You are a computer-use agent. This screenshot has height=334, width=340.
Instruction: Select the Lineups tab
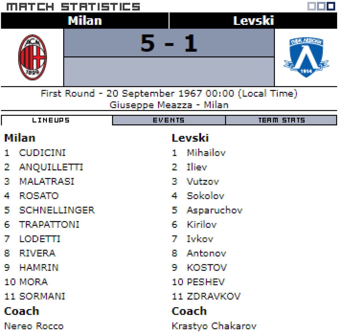click(x=51, y=120)
